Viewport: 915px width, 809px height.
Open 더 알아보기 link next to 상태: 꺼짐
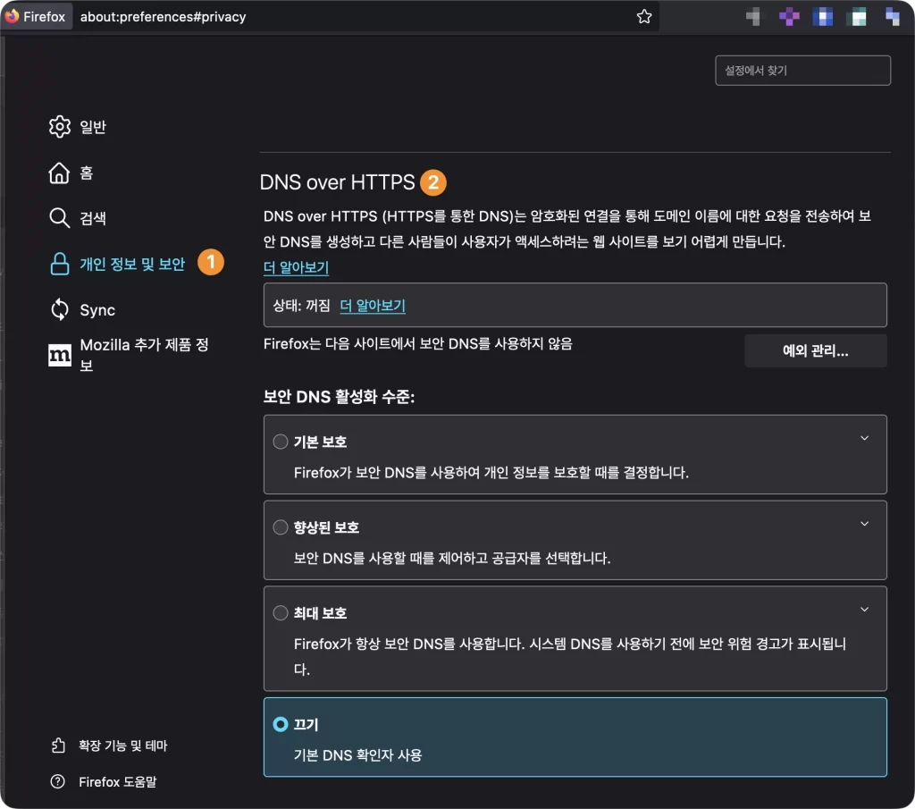click(373, 305)
